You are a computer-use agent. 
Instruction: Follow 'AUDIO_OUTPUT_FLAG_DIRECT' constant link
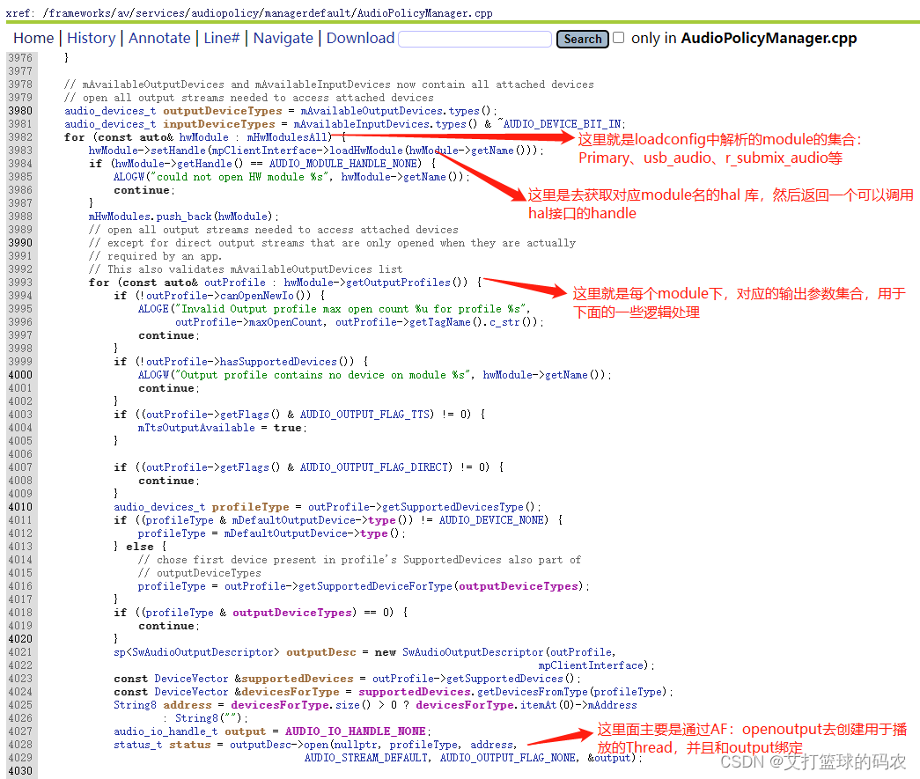[x=376, y=467]
